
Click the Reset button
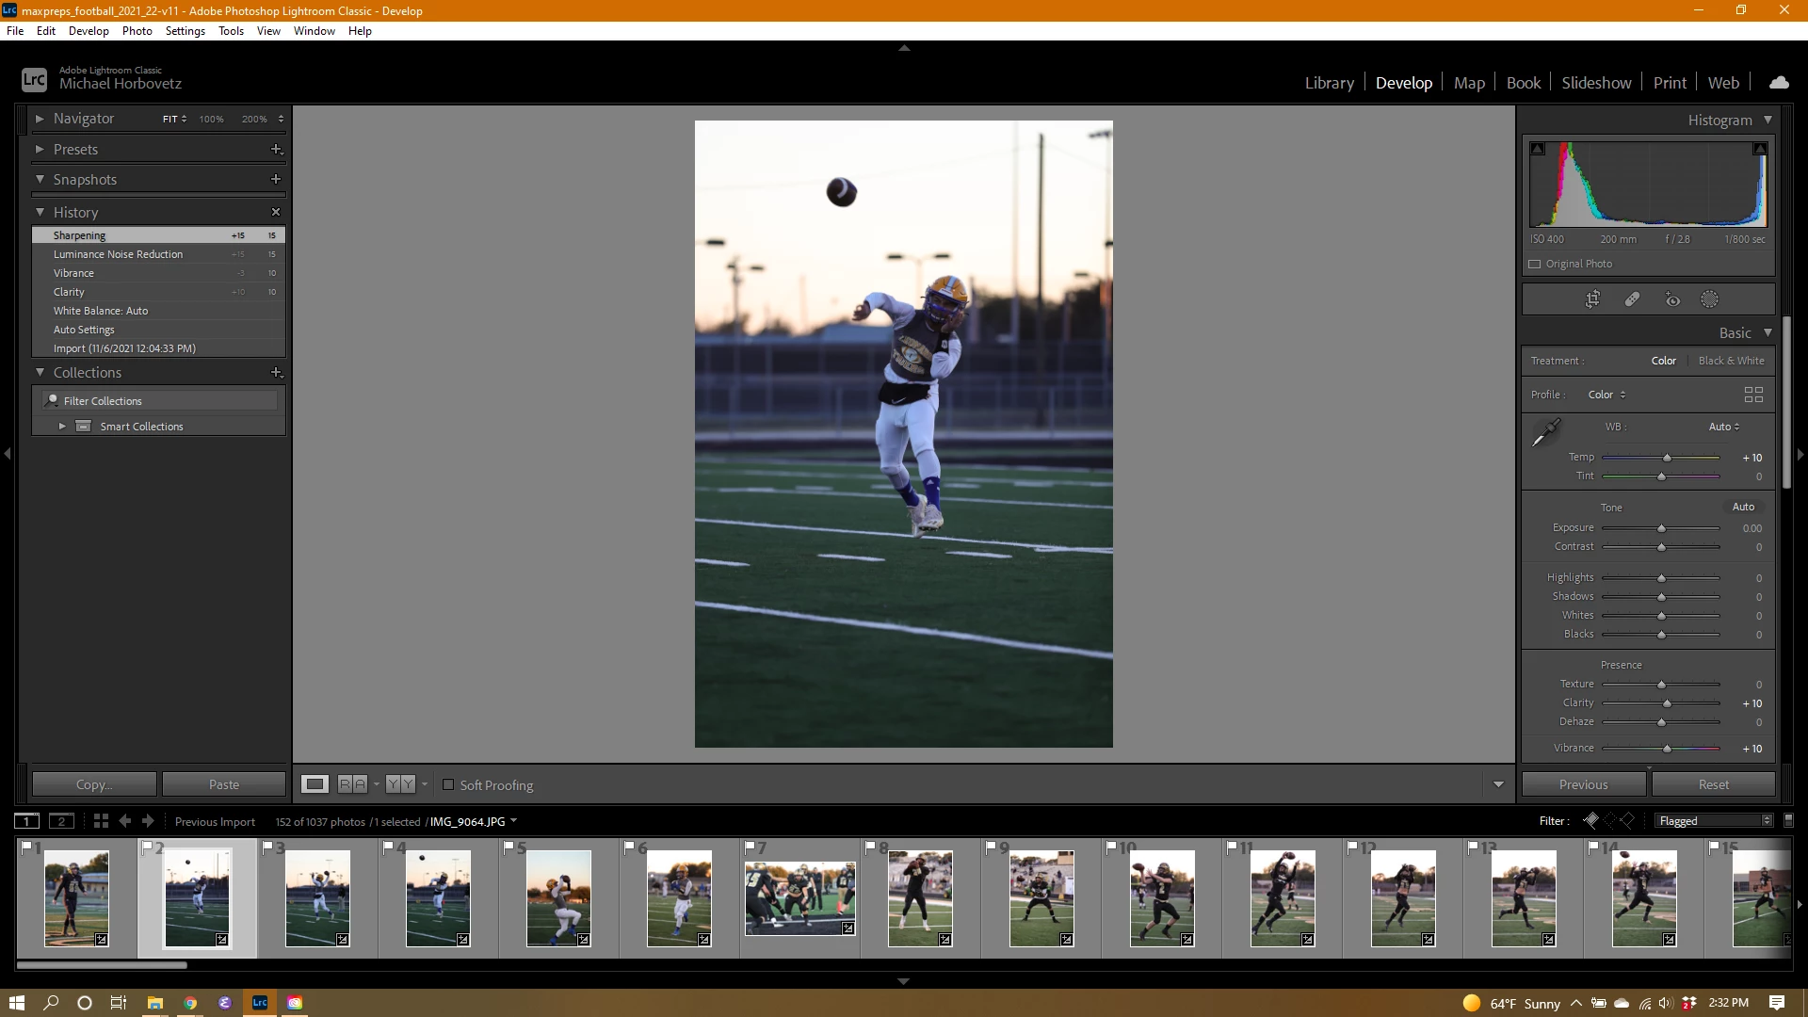pyautogui.click(x=1713, y=784)
